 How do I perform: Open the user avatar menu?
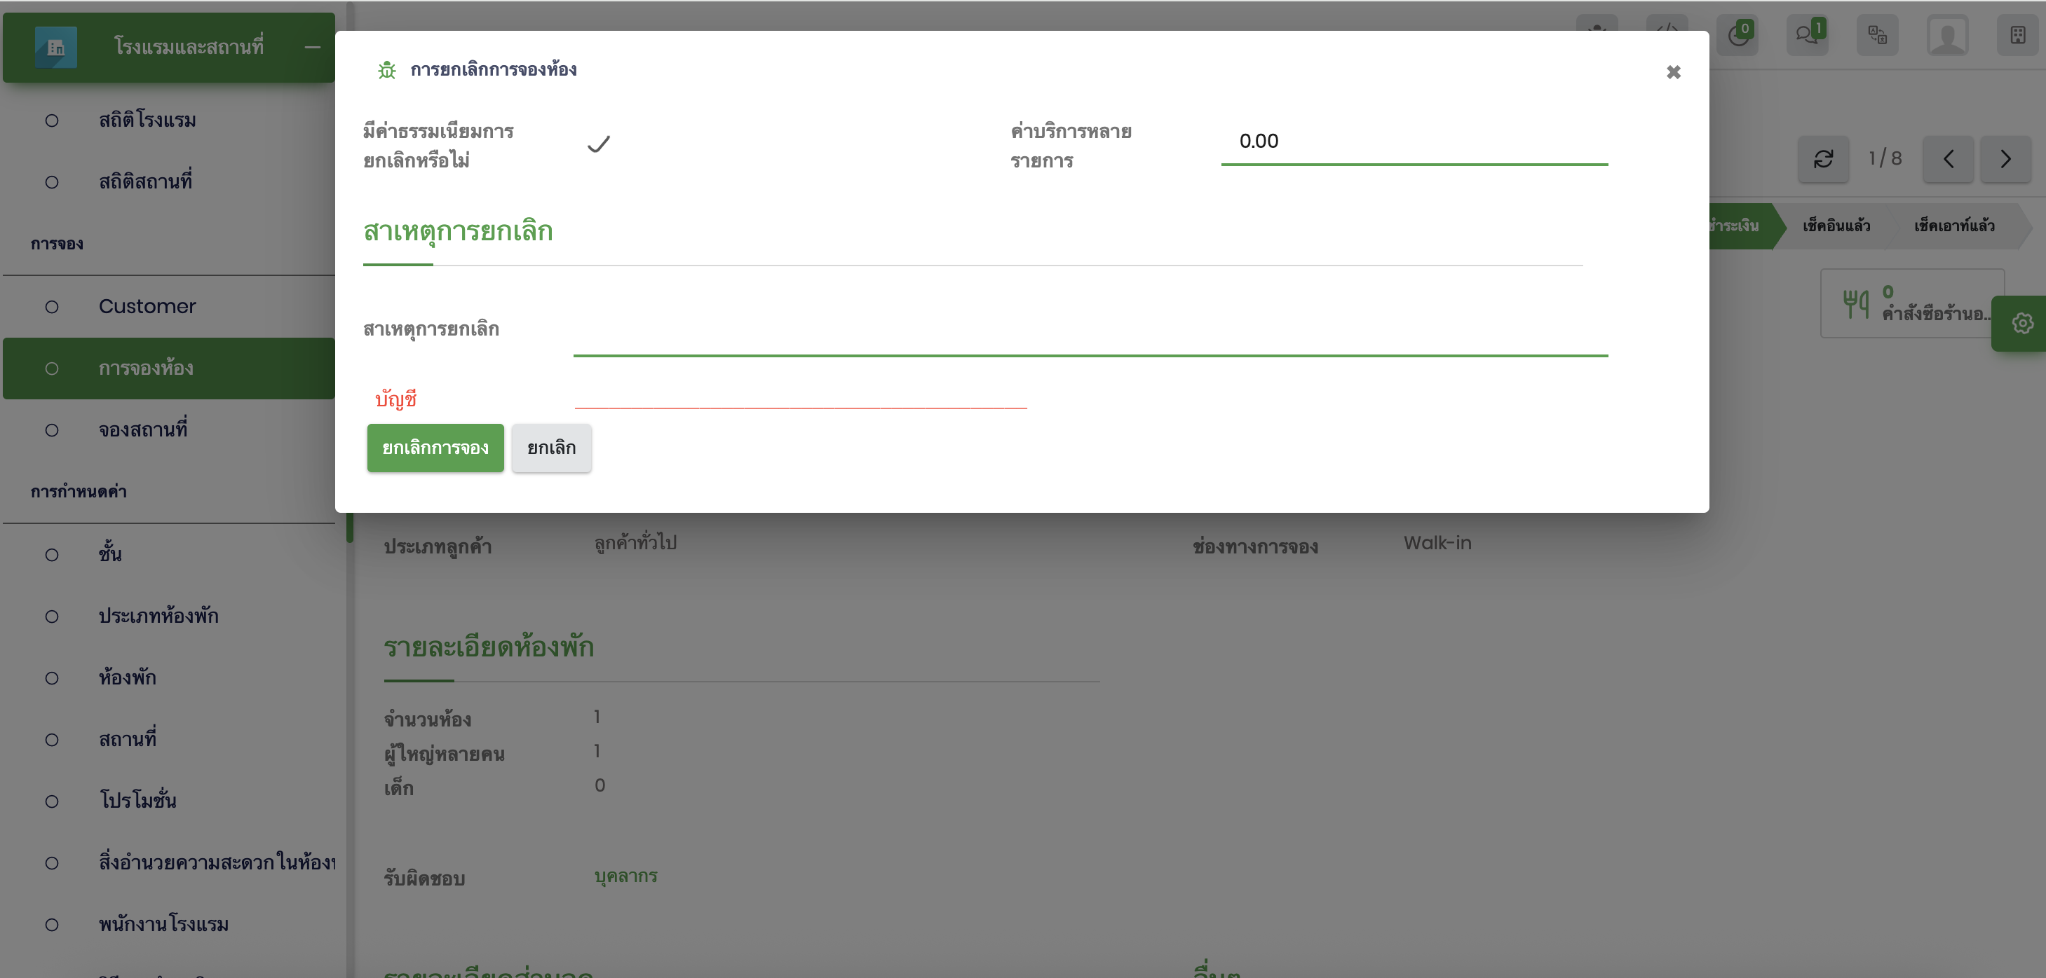click(1946, 35)
